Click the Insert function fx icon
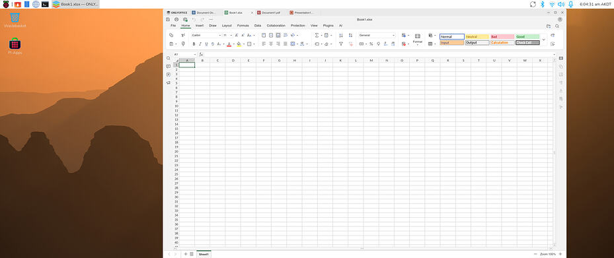 coord(201,54)
